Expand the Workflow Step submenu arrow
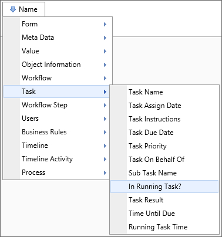This screenshot has height=237, width=222. [105, 105]
